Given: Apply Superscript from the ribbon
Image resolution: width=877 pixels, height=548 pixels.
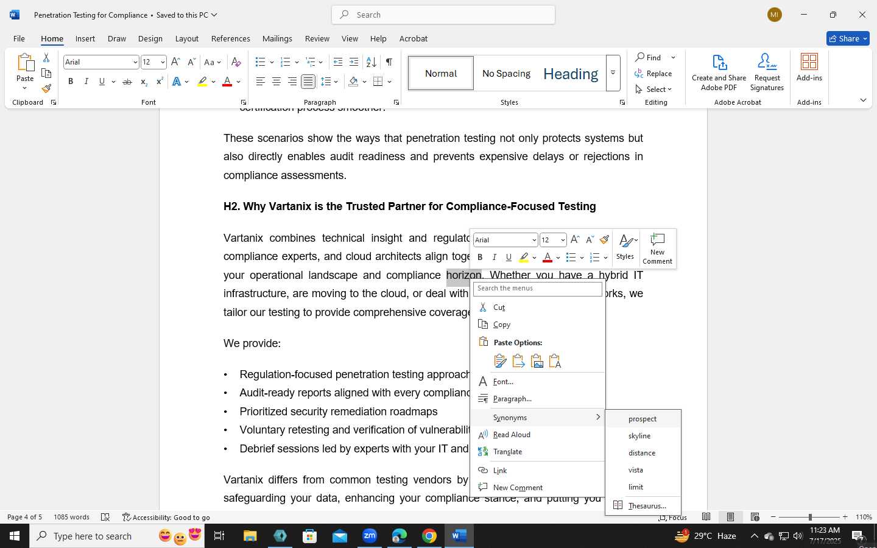Looking at the screenshot, I should [160, 82].
